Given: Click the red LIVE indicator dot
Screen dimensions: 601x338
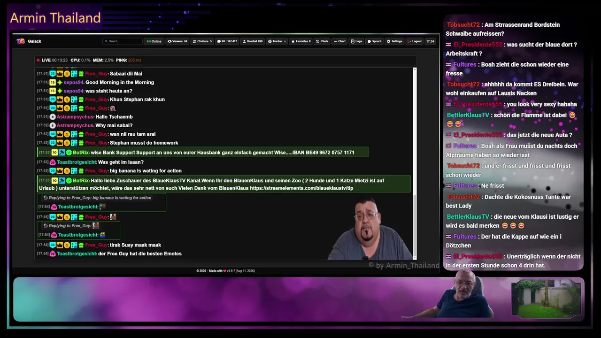Looking at the screenshot, I should (x=39, y=60).
